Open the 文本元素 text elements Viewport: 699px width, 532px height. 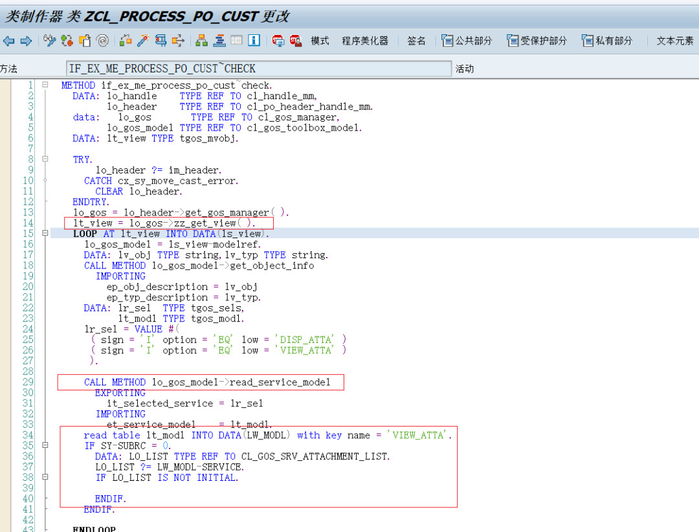tap(675, 41)
